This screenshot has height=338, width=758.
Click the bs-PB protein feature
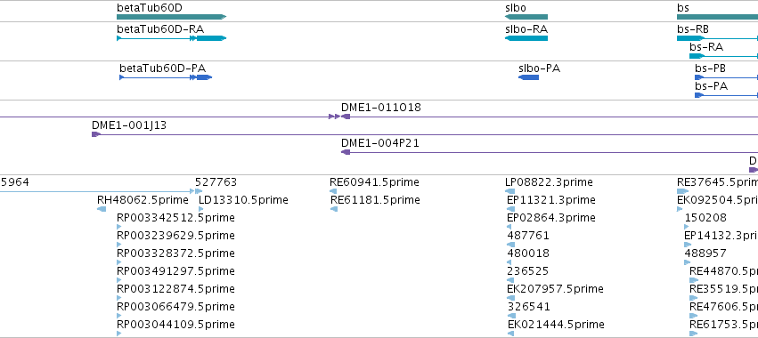(x=727, y=77)
